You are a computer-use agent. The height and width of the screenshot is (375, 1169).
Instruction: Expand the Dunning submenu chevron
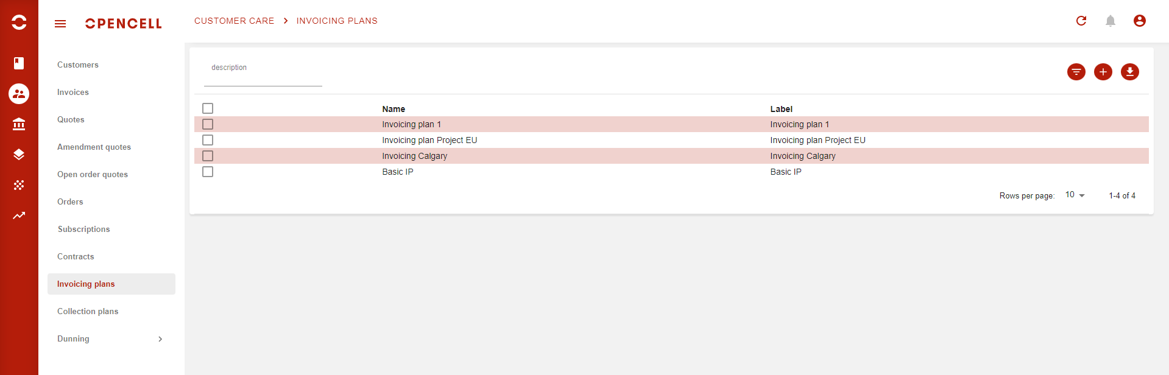[x=160, y=339]
